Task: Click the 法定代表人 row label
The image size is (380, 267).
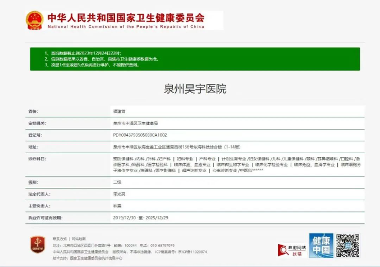Action: [x=39, y=194]
